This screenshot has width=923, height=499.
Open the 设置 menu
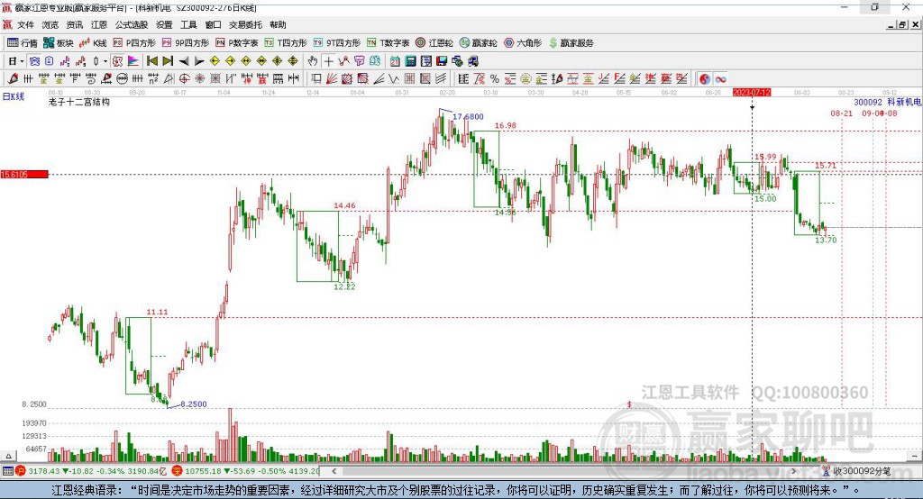[164, 24]
